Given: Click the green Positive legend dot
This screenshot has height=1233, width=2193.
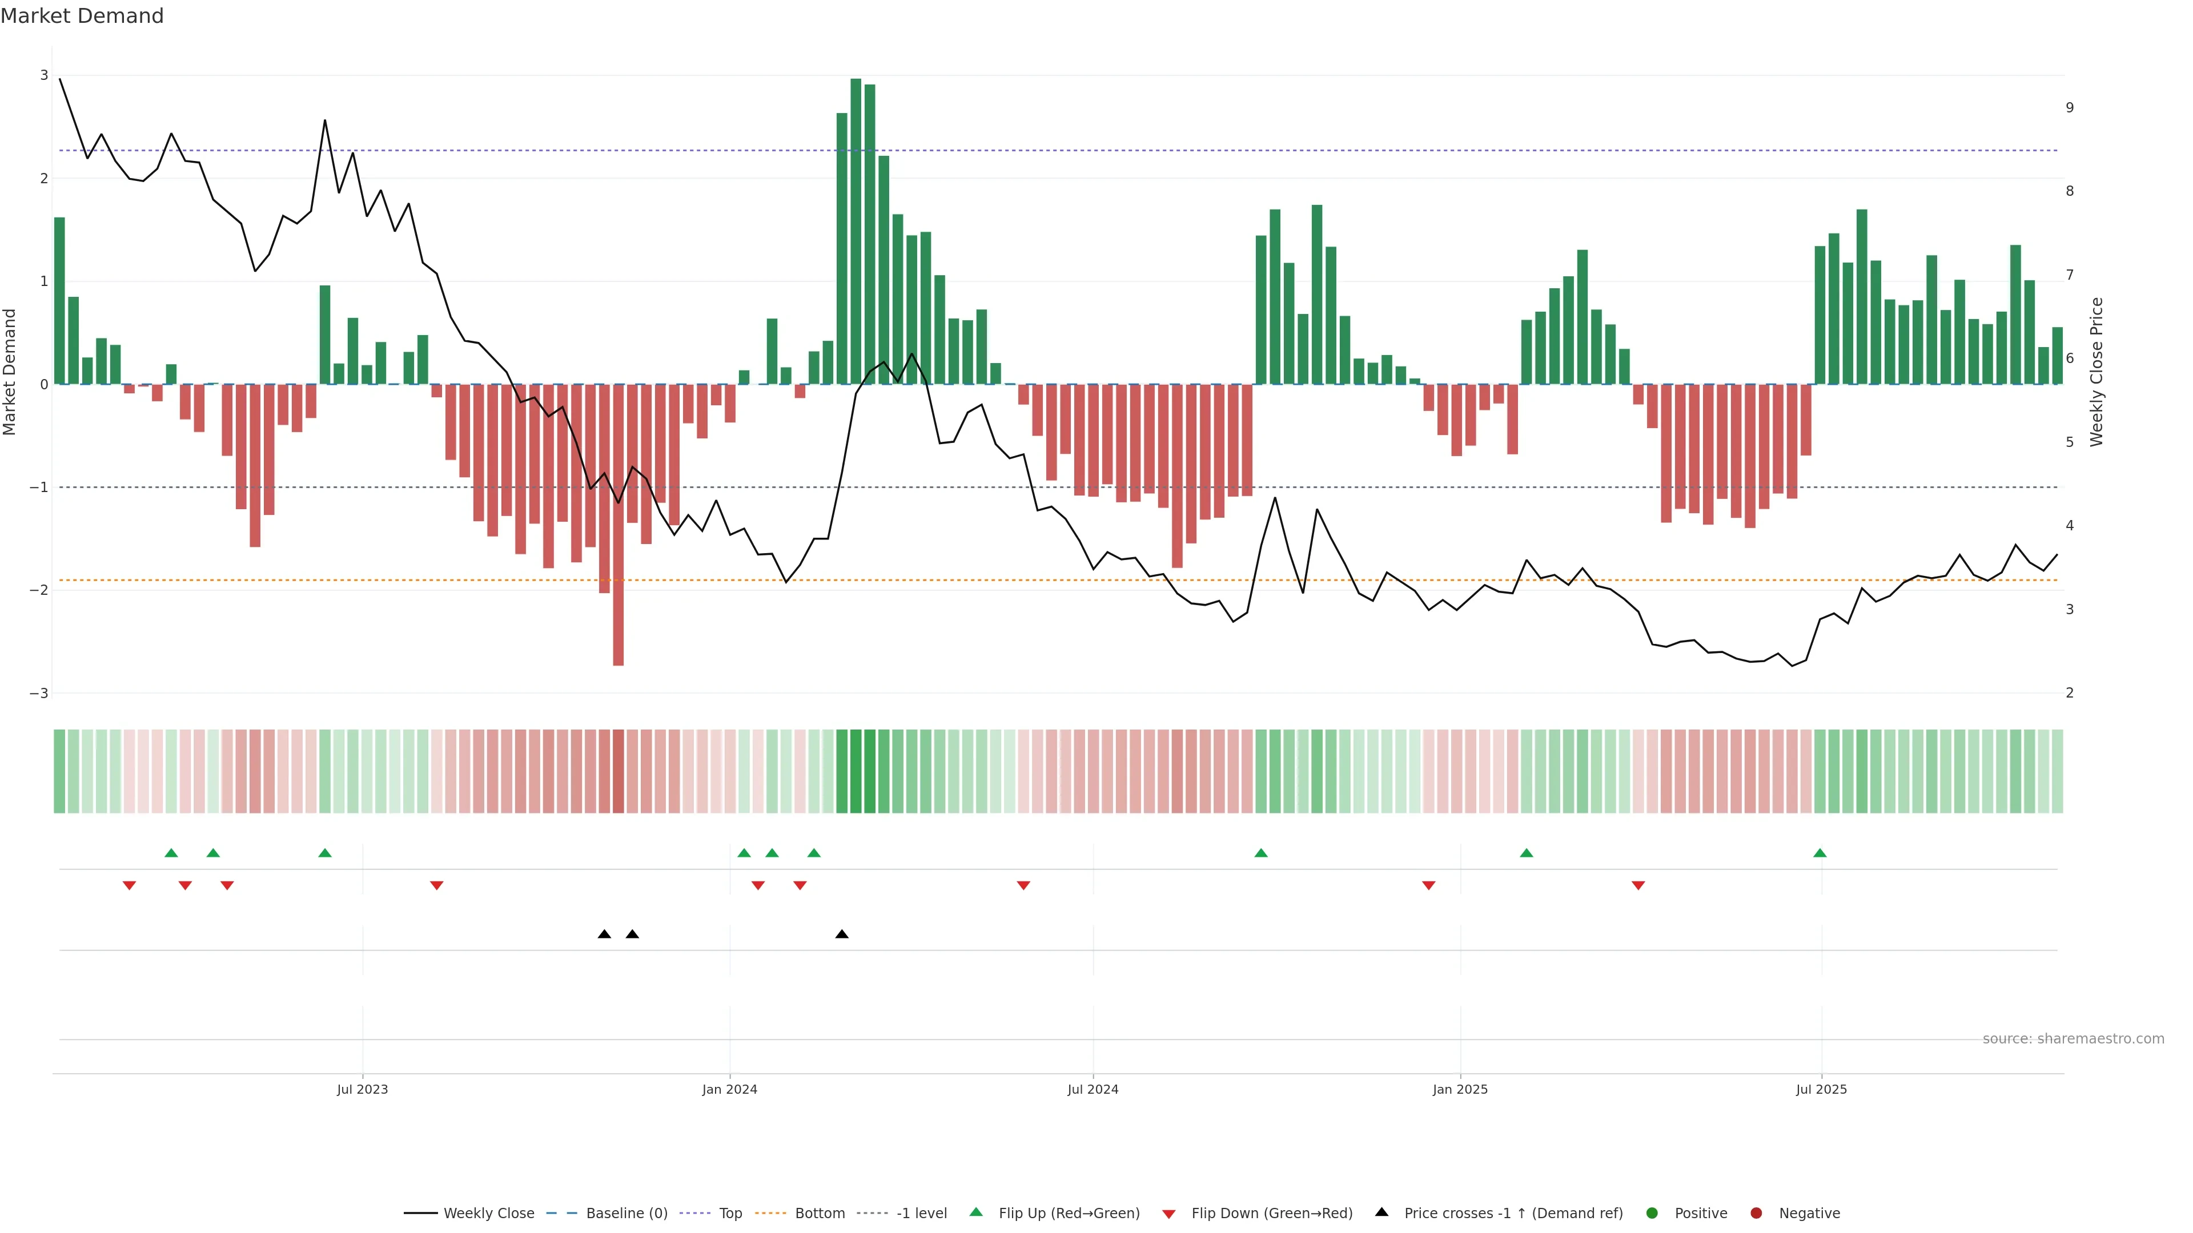Looking at the screenshot, I should click(1652, 1212).
